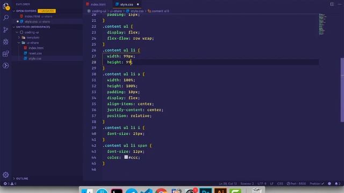Open the Manage gear menu
The height and width of the screenshot is (193, 344).
tap(6, 175)
